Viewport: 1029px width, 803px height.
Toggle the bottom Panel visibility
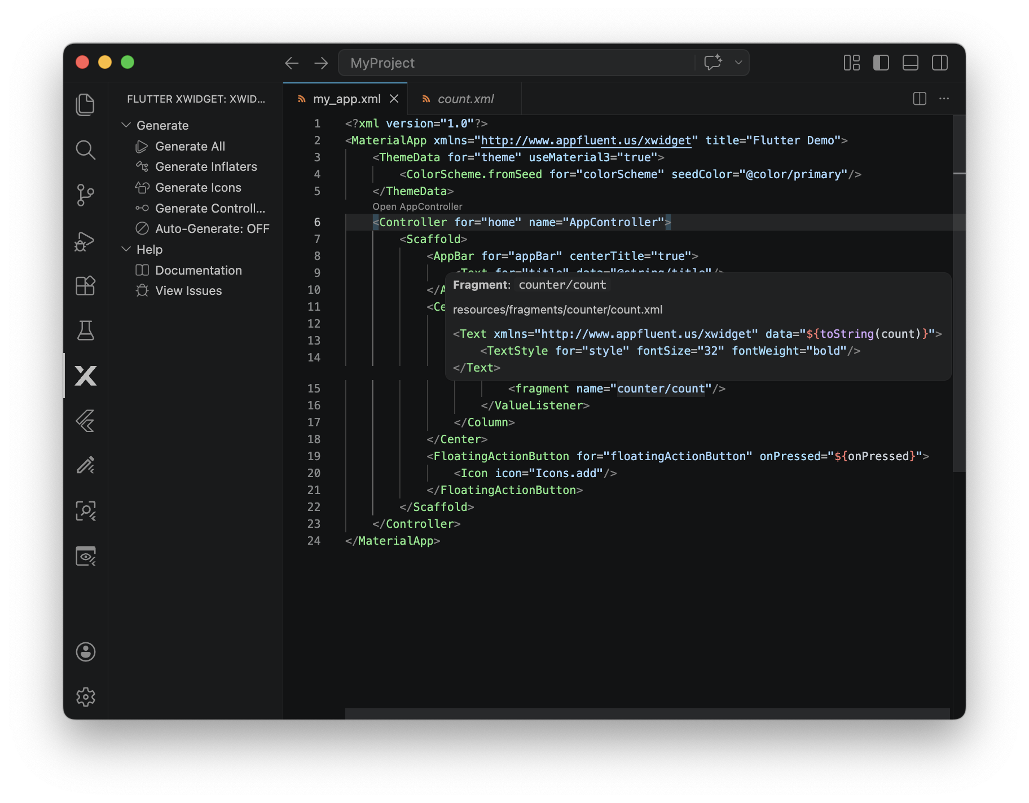coord(910,63)
